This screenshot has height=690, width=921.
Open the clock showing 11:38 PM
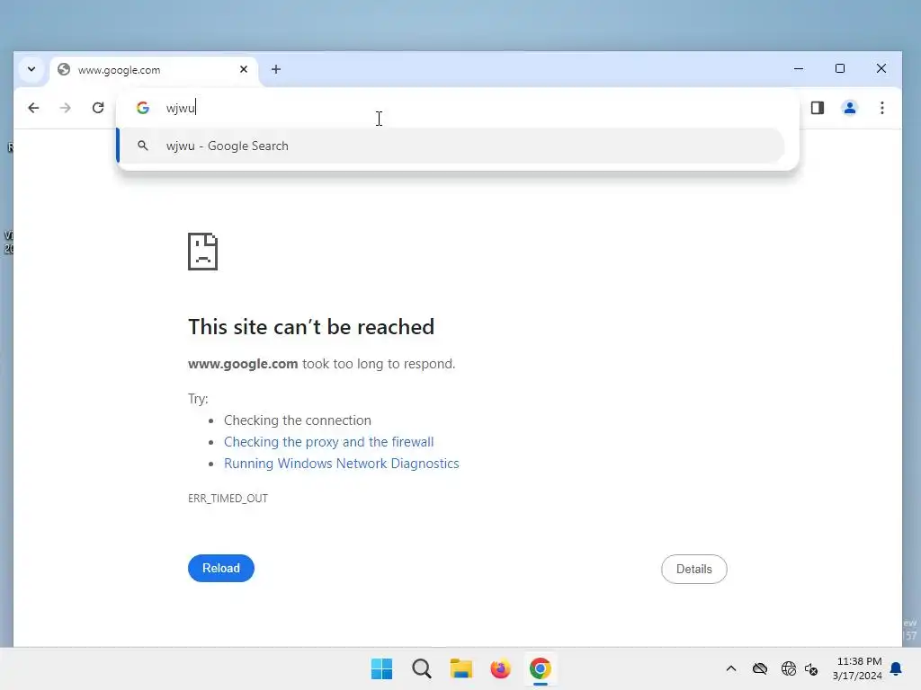pyautogui.click(x=857, y=668)
